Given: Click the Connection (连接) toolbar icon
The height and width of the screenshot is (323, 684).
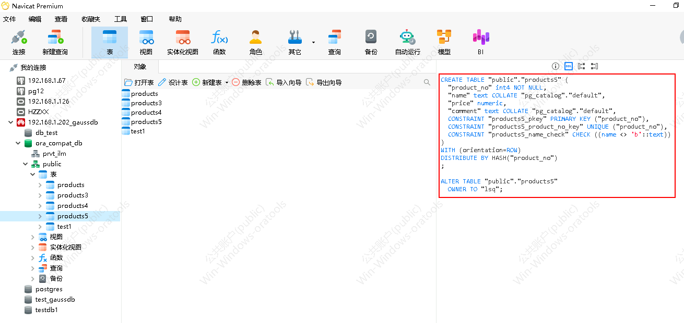Looking at the screenshot, I should coord(19,42).
